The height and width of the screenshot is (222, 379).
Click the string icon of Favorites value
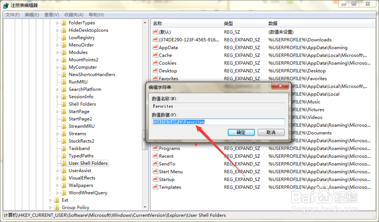click(x=155, y=78)
